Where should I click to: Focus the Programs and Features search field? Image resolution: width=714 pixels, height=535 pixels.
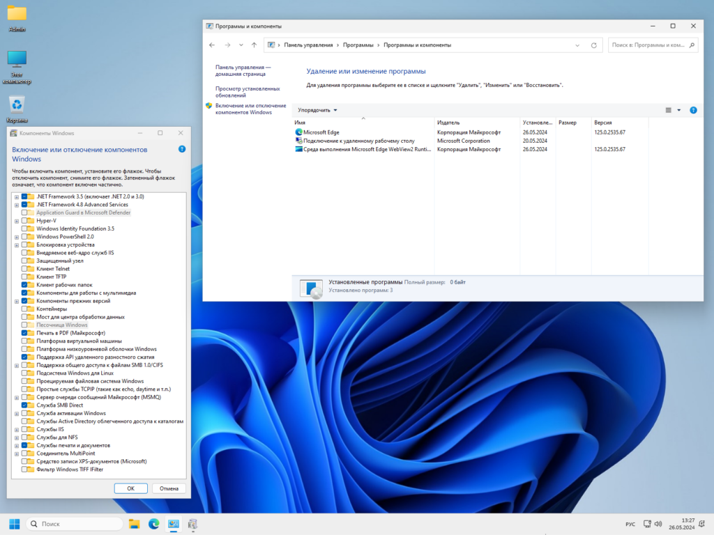tap(648, 45)
